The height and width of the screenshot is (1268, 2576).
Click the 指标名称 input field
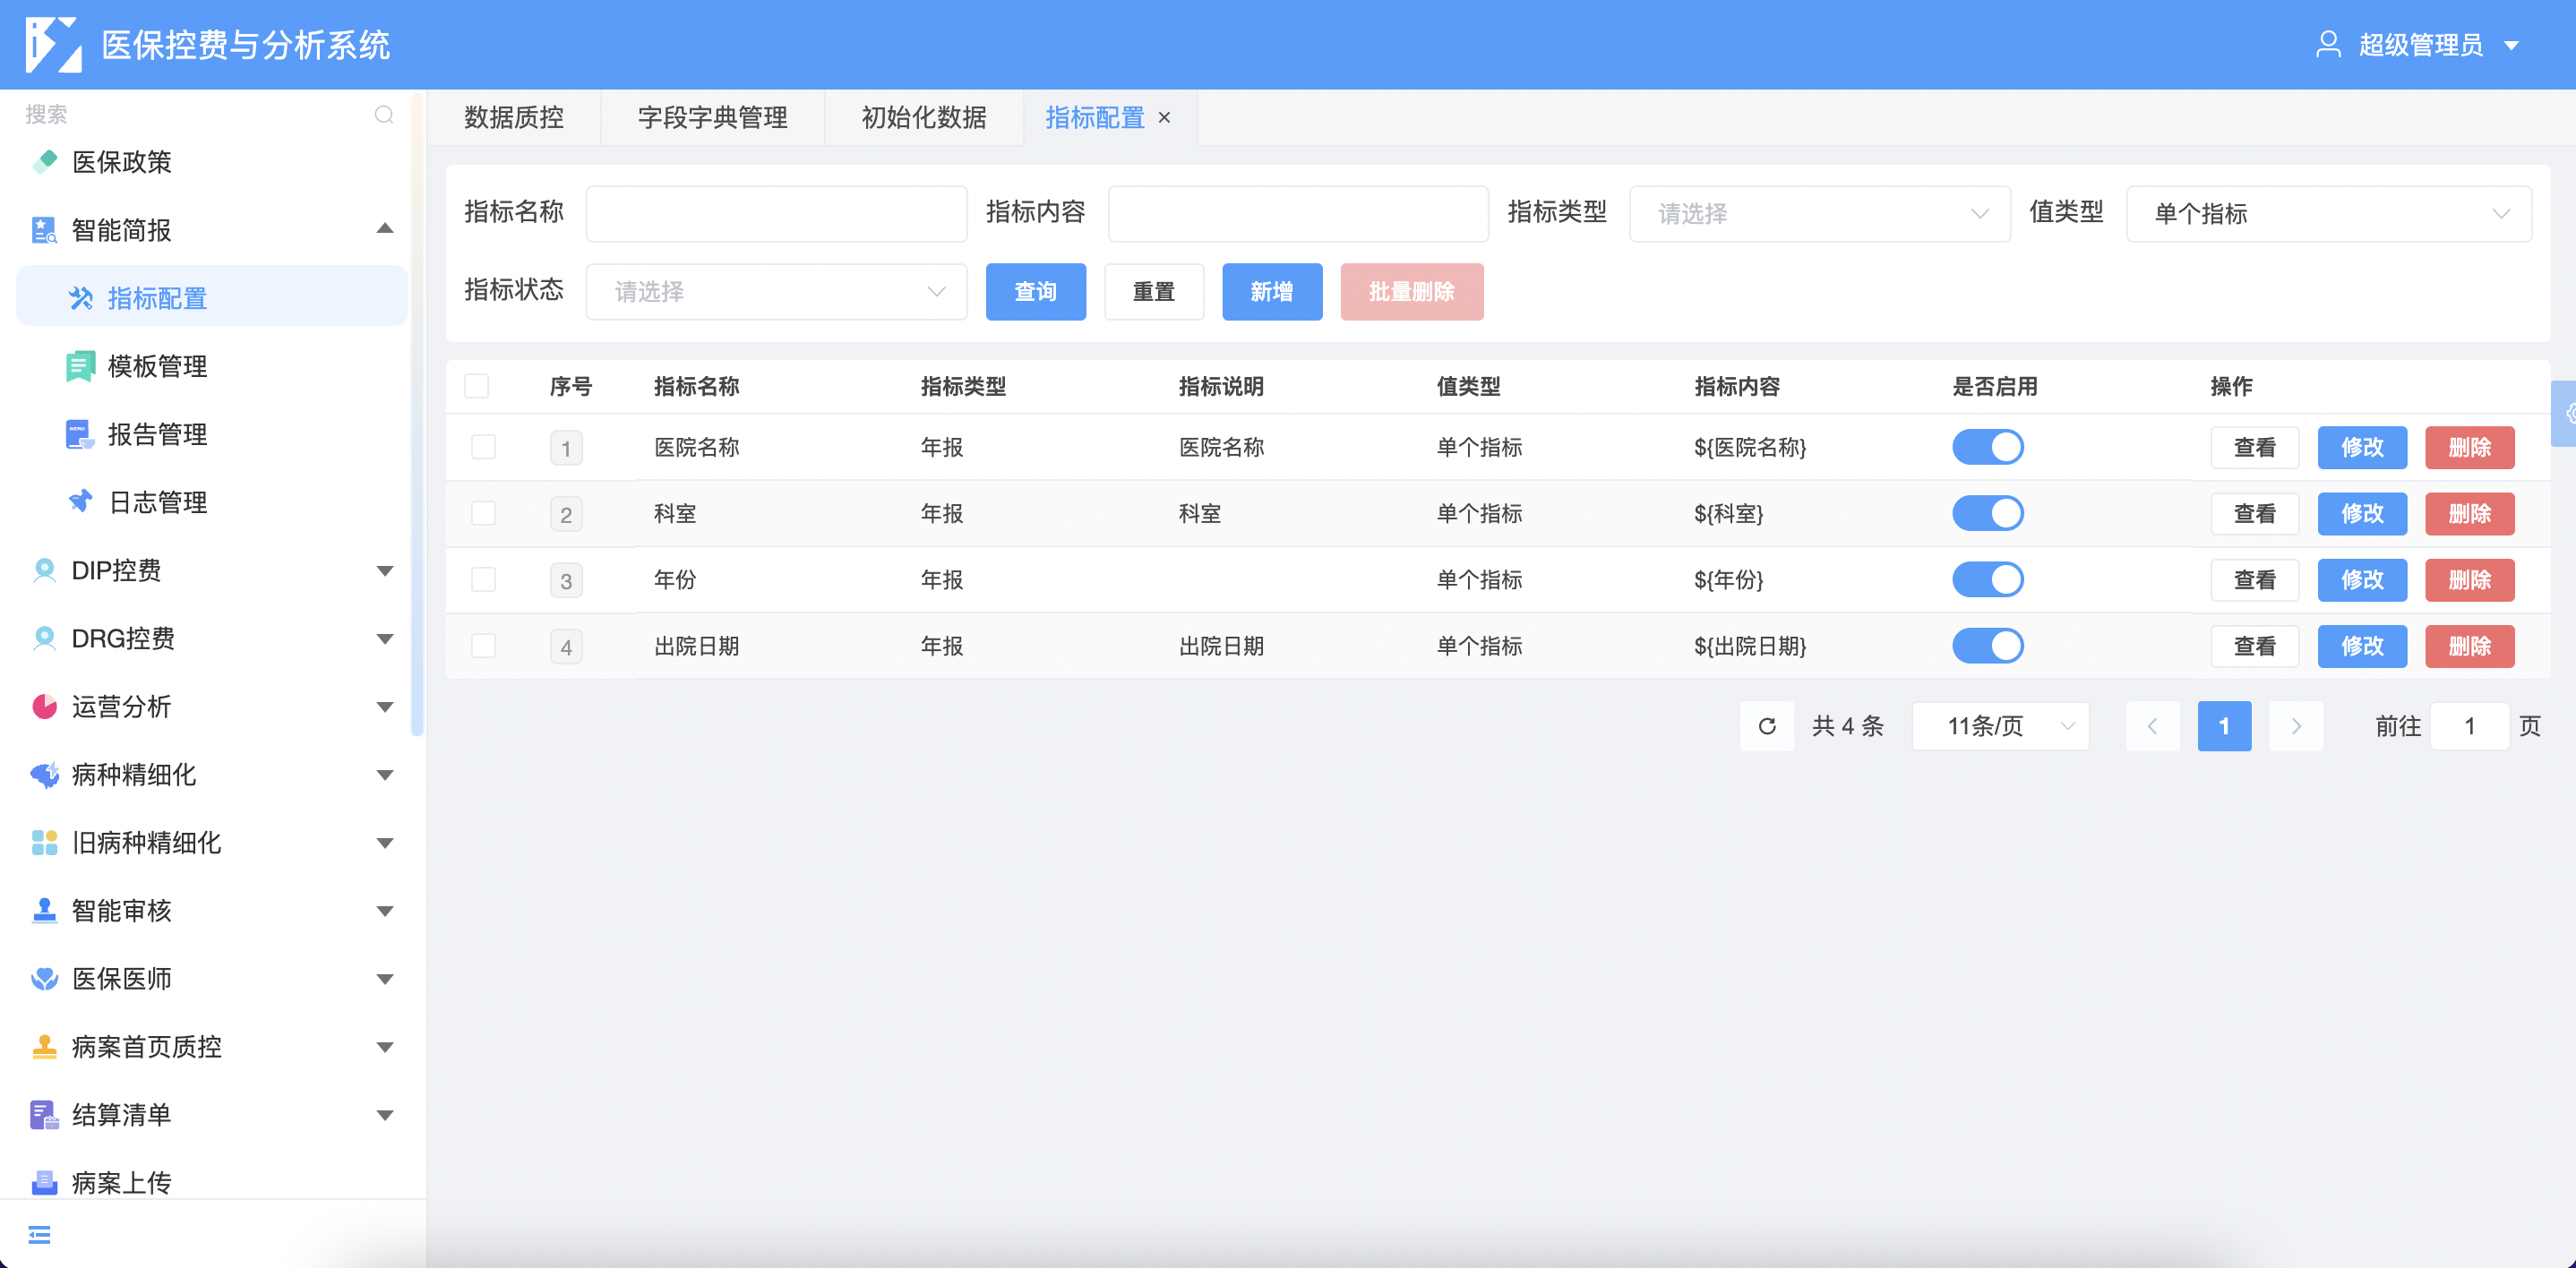777,213
